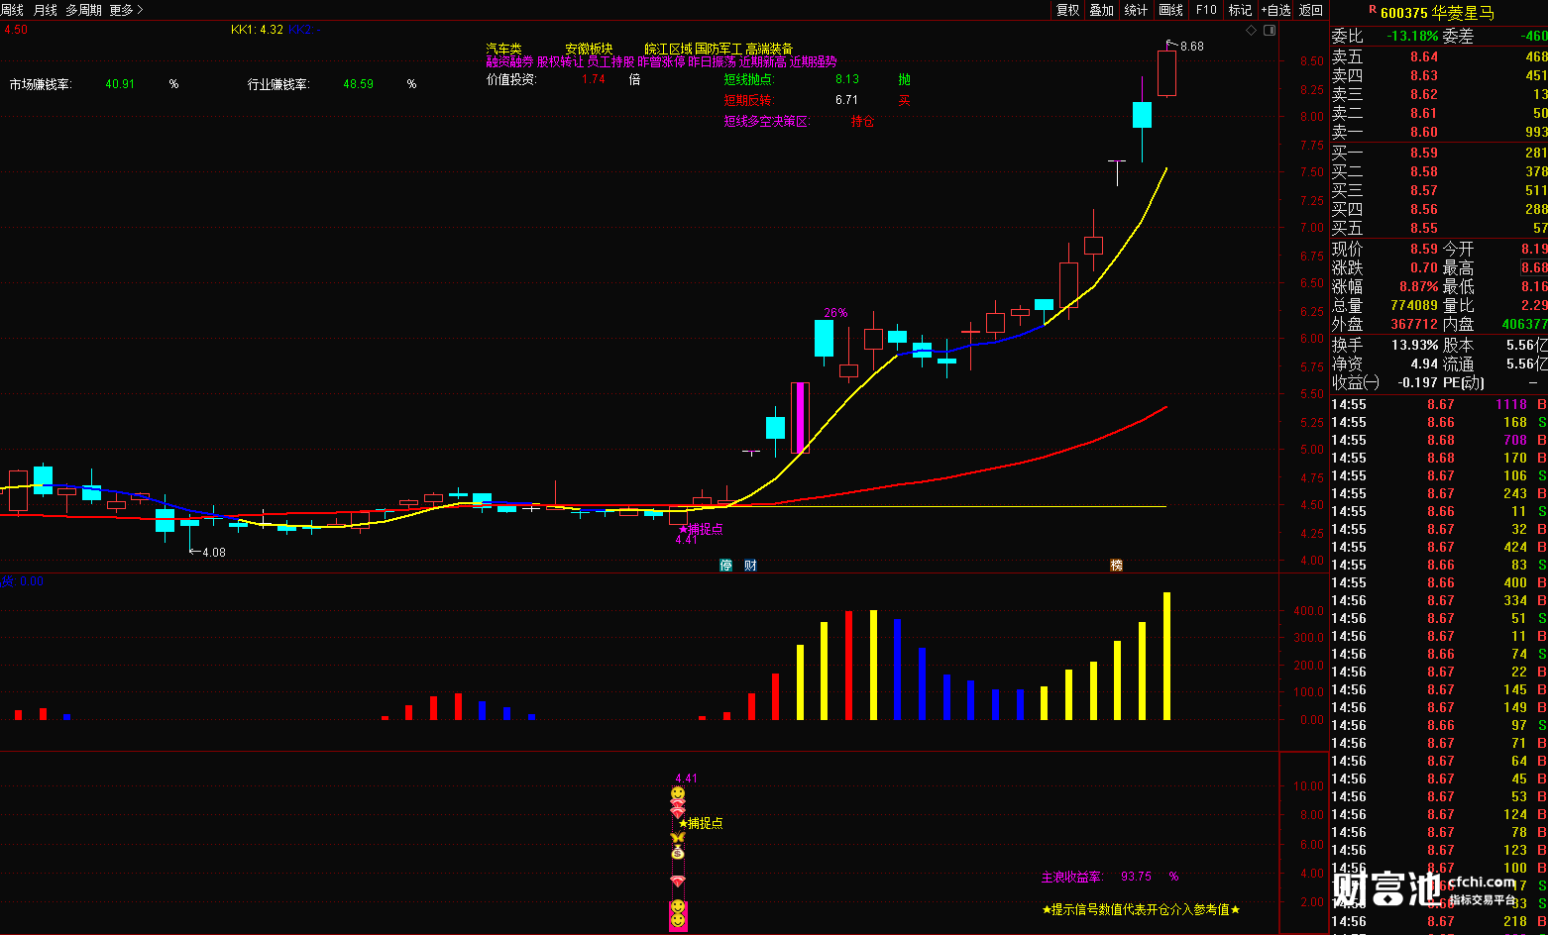Viewport: 1548px width, 935px height.
Task: Click the lower red gem indicator icon
Action: (678, 882)
